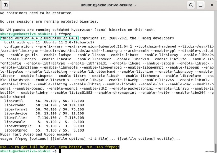The width and height of the screenshot is (217, 153).
Task: Click the bottom command prompt cursor
Action: click(x=60, y=151)
